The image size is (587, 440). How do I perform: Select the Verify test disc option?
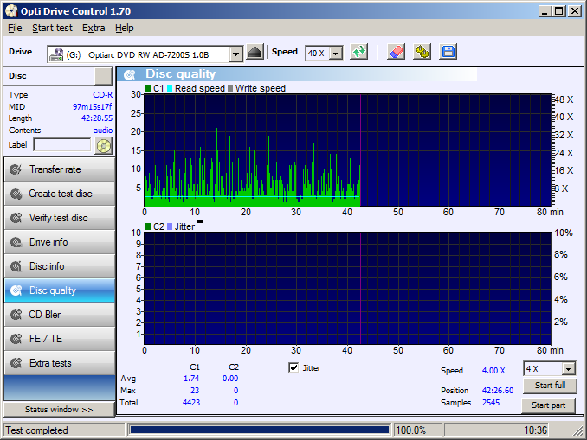click(x=60, y=218)
